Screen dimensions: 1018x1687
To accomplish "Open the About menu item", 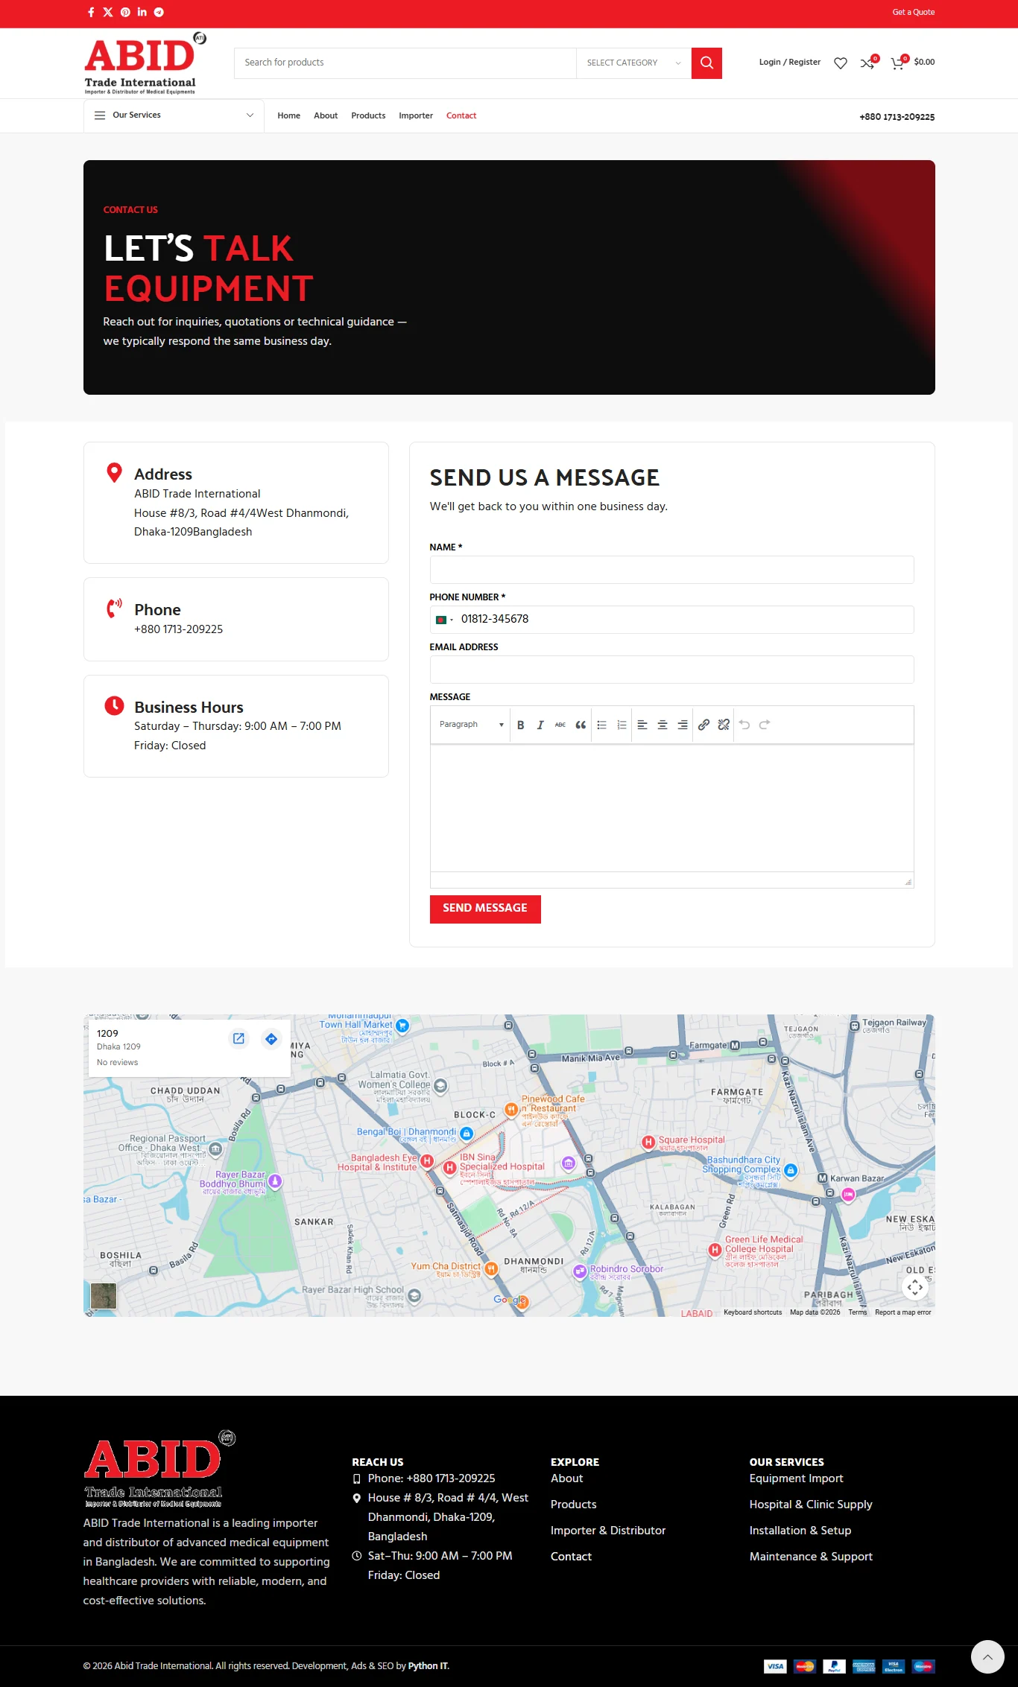I will tap(326, 116).
